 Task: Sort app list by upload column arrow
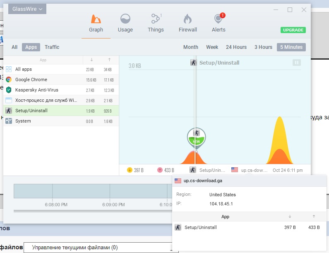click(109, 60)
